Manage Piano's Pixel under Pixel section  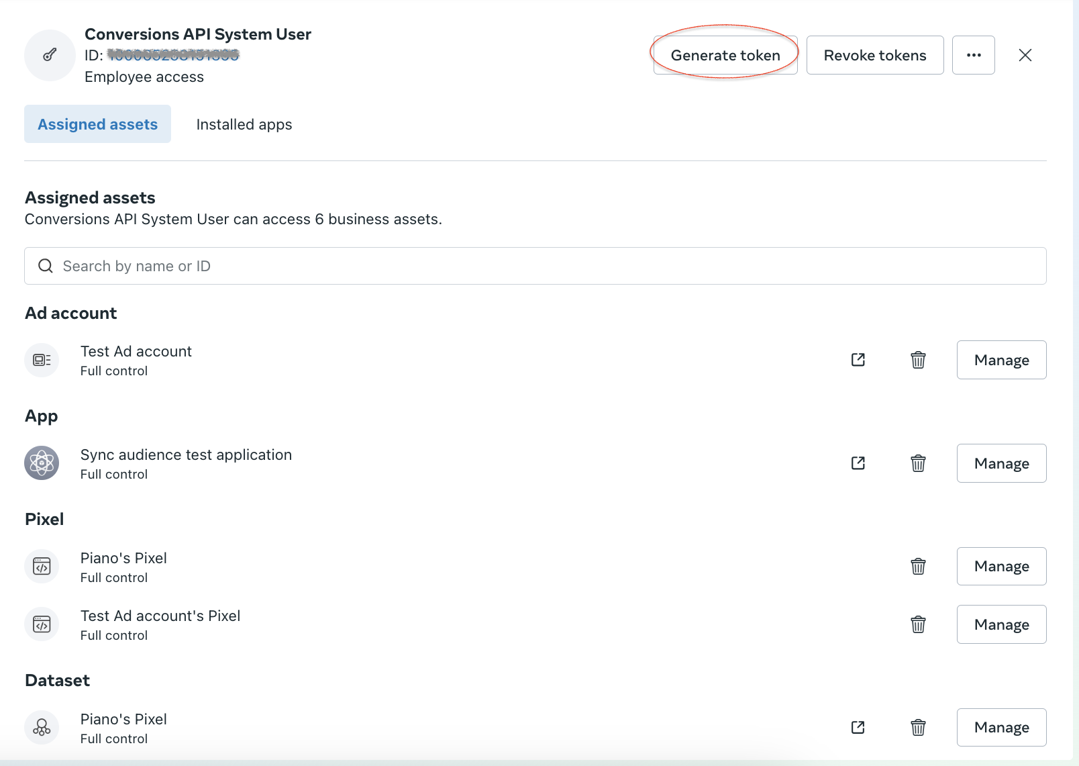(1002, 567)
